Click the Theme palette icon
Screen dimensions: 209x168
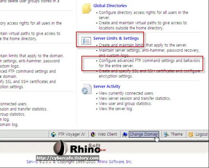[166, 134]
